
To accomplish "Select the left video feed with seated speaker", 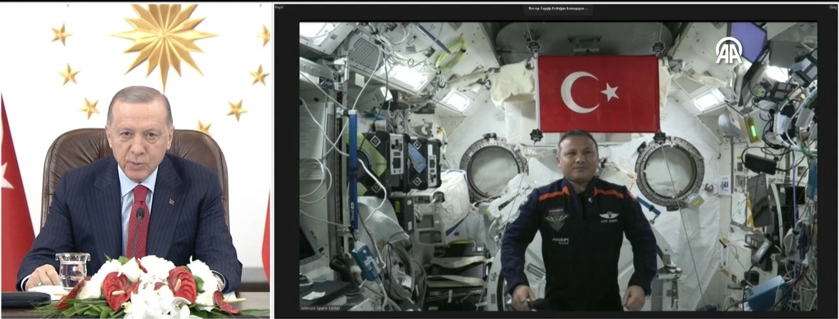I will (135, 159).
